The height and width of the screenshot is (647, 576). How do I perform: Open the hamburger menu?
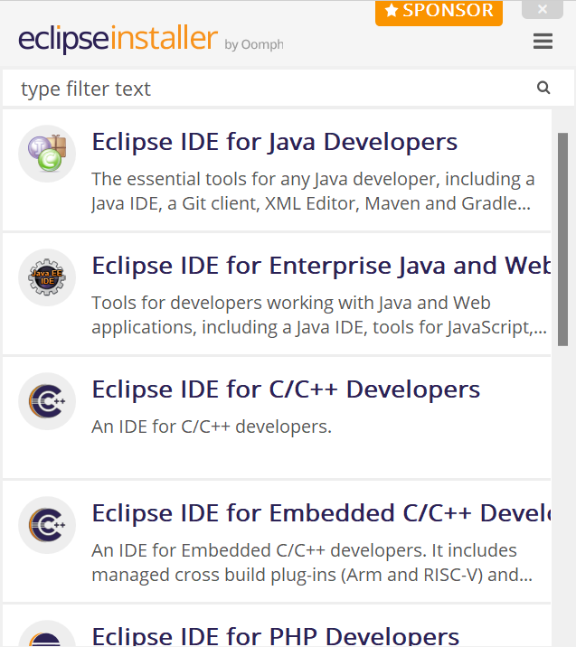pos(543,41)
